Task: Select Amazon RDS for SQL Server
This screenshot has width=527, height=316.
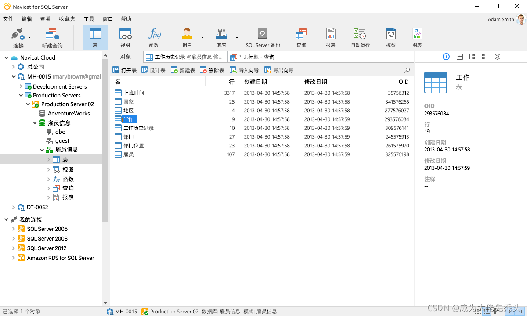Action: click(56, 258)
